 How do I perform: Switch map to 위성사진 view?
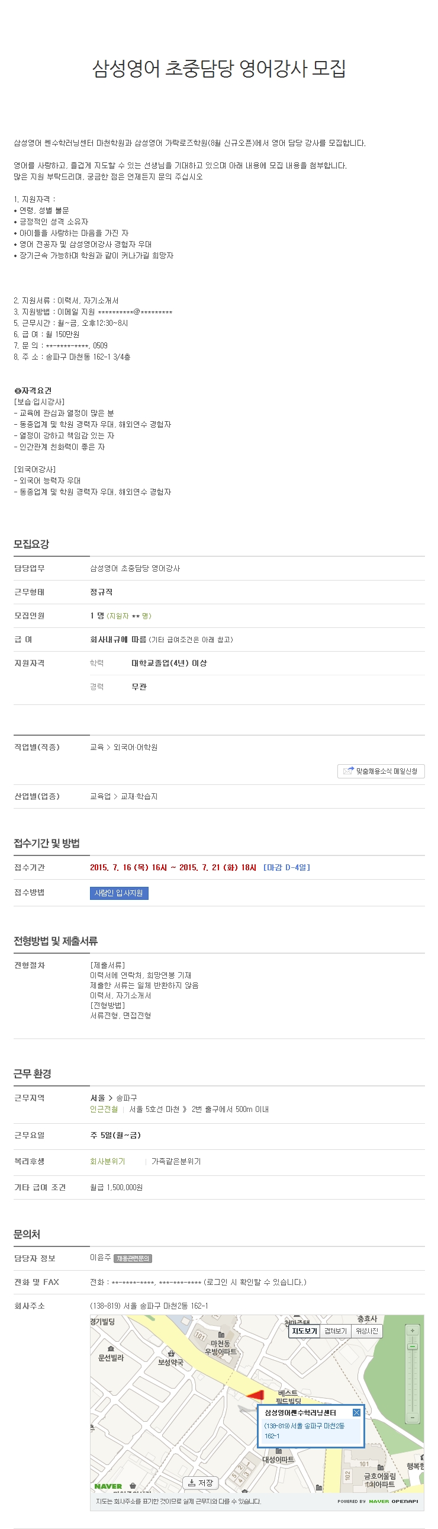pyautogui.click(x=366, y=1331)
